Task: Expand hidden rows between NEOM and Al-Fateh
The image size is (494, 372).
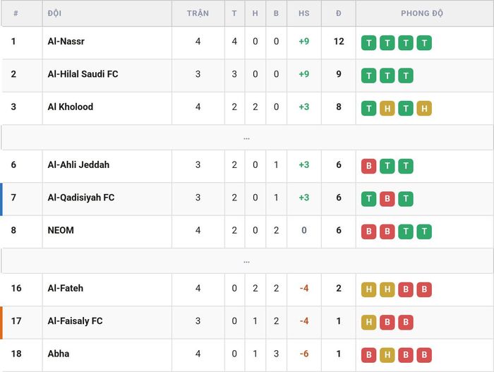Action: pyautogui.click(x=247, y=262)
